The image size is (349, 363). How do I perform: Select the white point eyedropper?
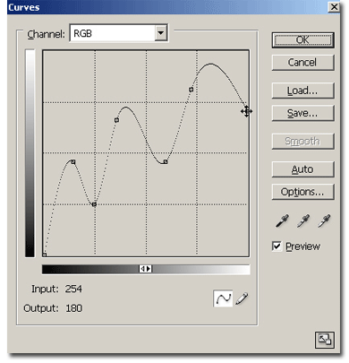point(324,220)
